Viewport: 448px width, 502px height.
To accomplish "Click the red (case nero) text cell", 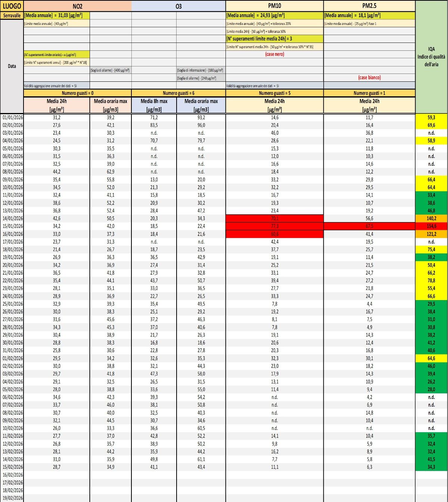I will tap(274, 54).
